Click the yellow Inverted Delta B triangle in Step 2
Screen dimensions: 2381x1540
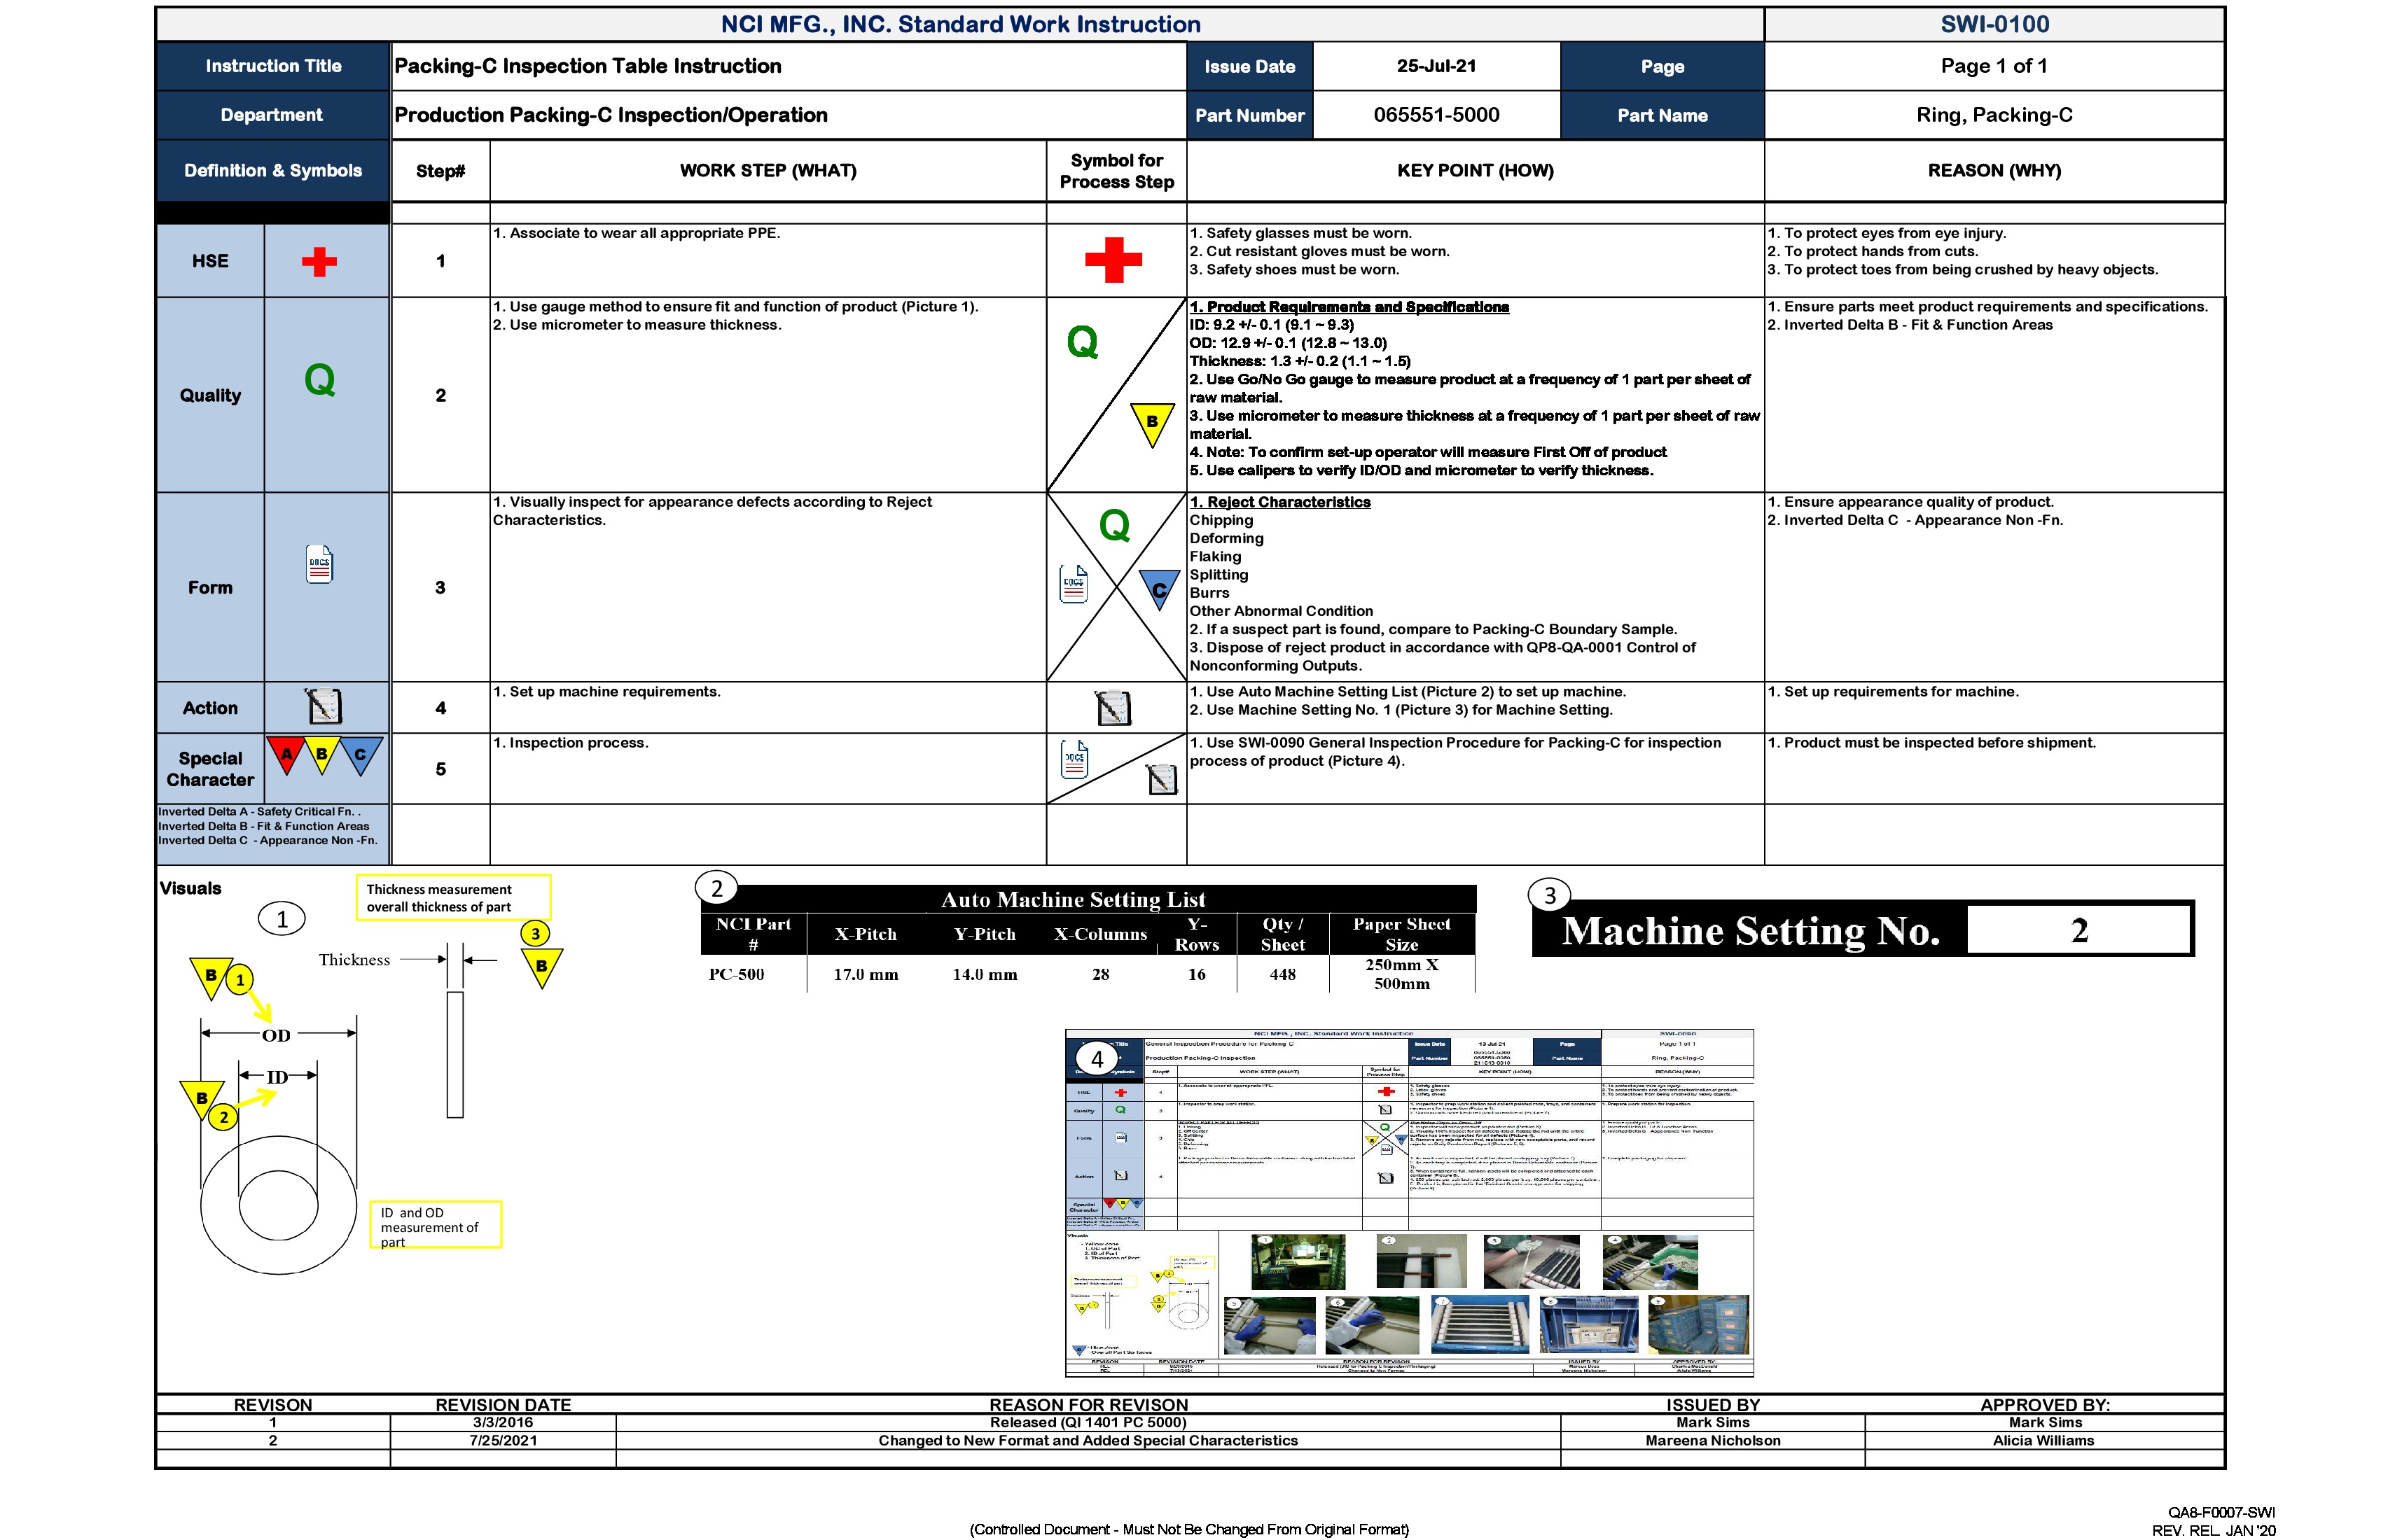tap(1153, 420)
